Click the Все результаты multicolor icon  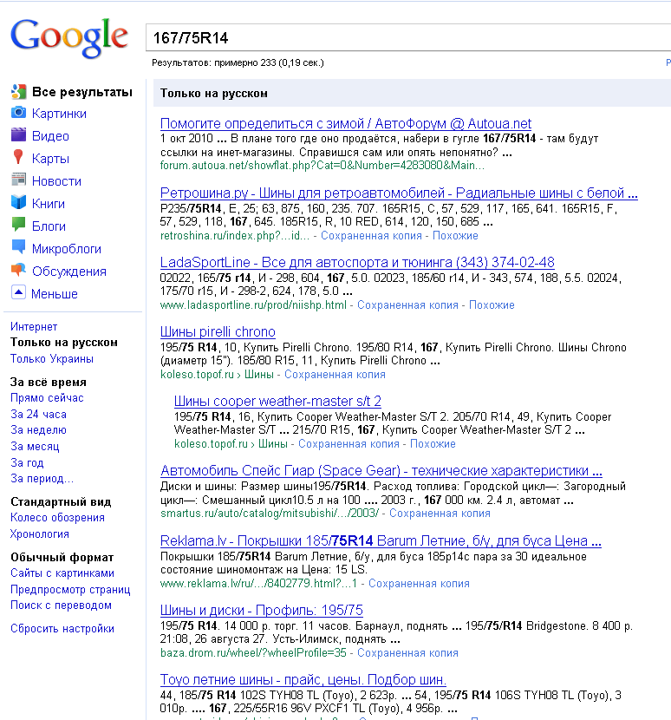18,92
